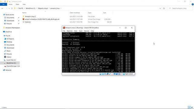Open the View ribbon tab in Explorer
Viewport: 194px width, 109px height.
24,4
